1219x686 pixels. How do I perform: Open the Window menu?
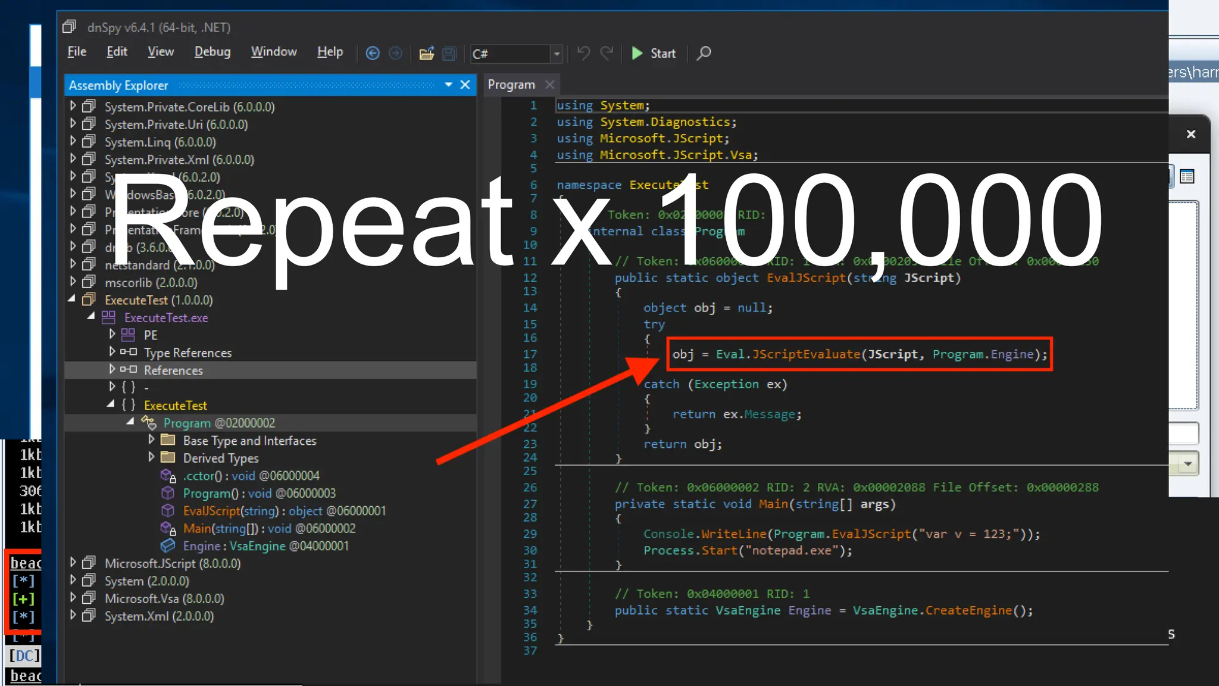tap(273, 52)
